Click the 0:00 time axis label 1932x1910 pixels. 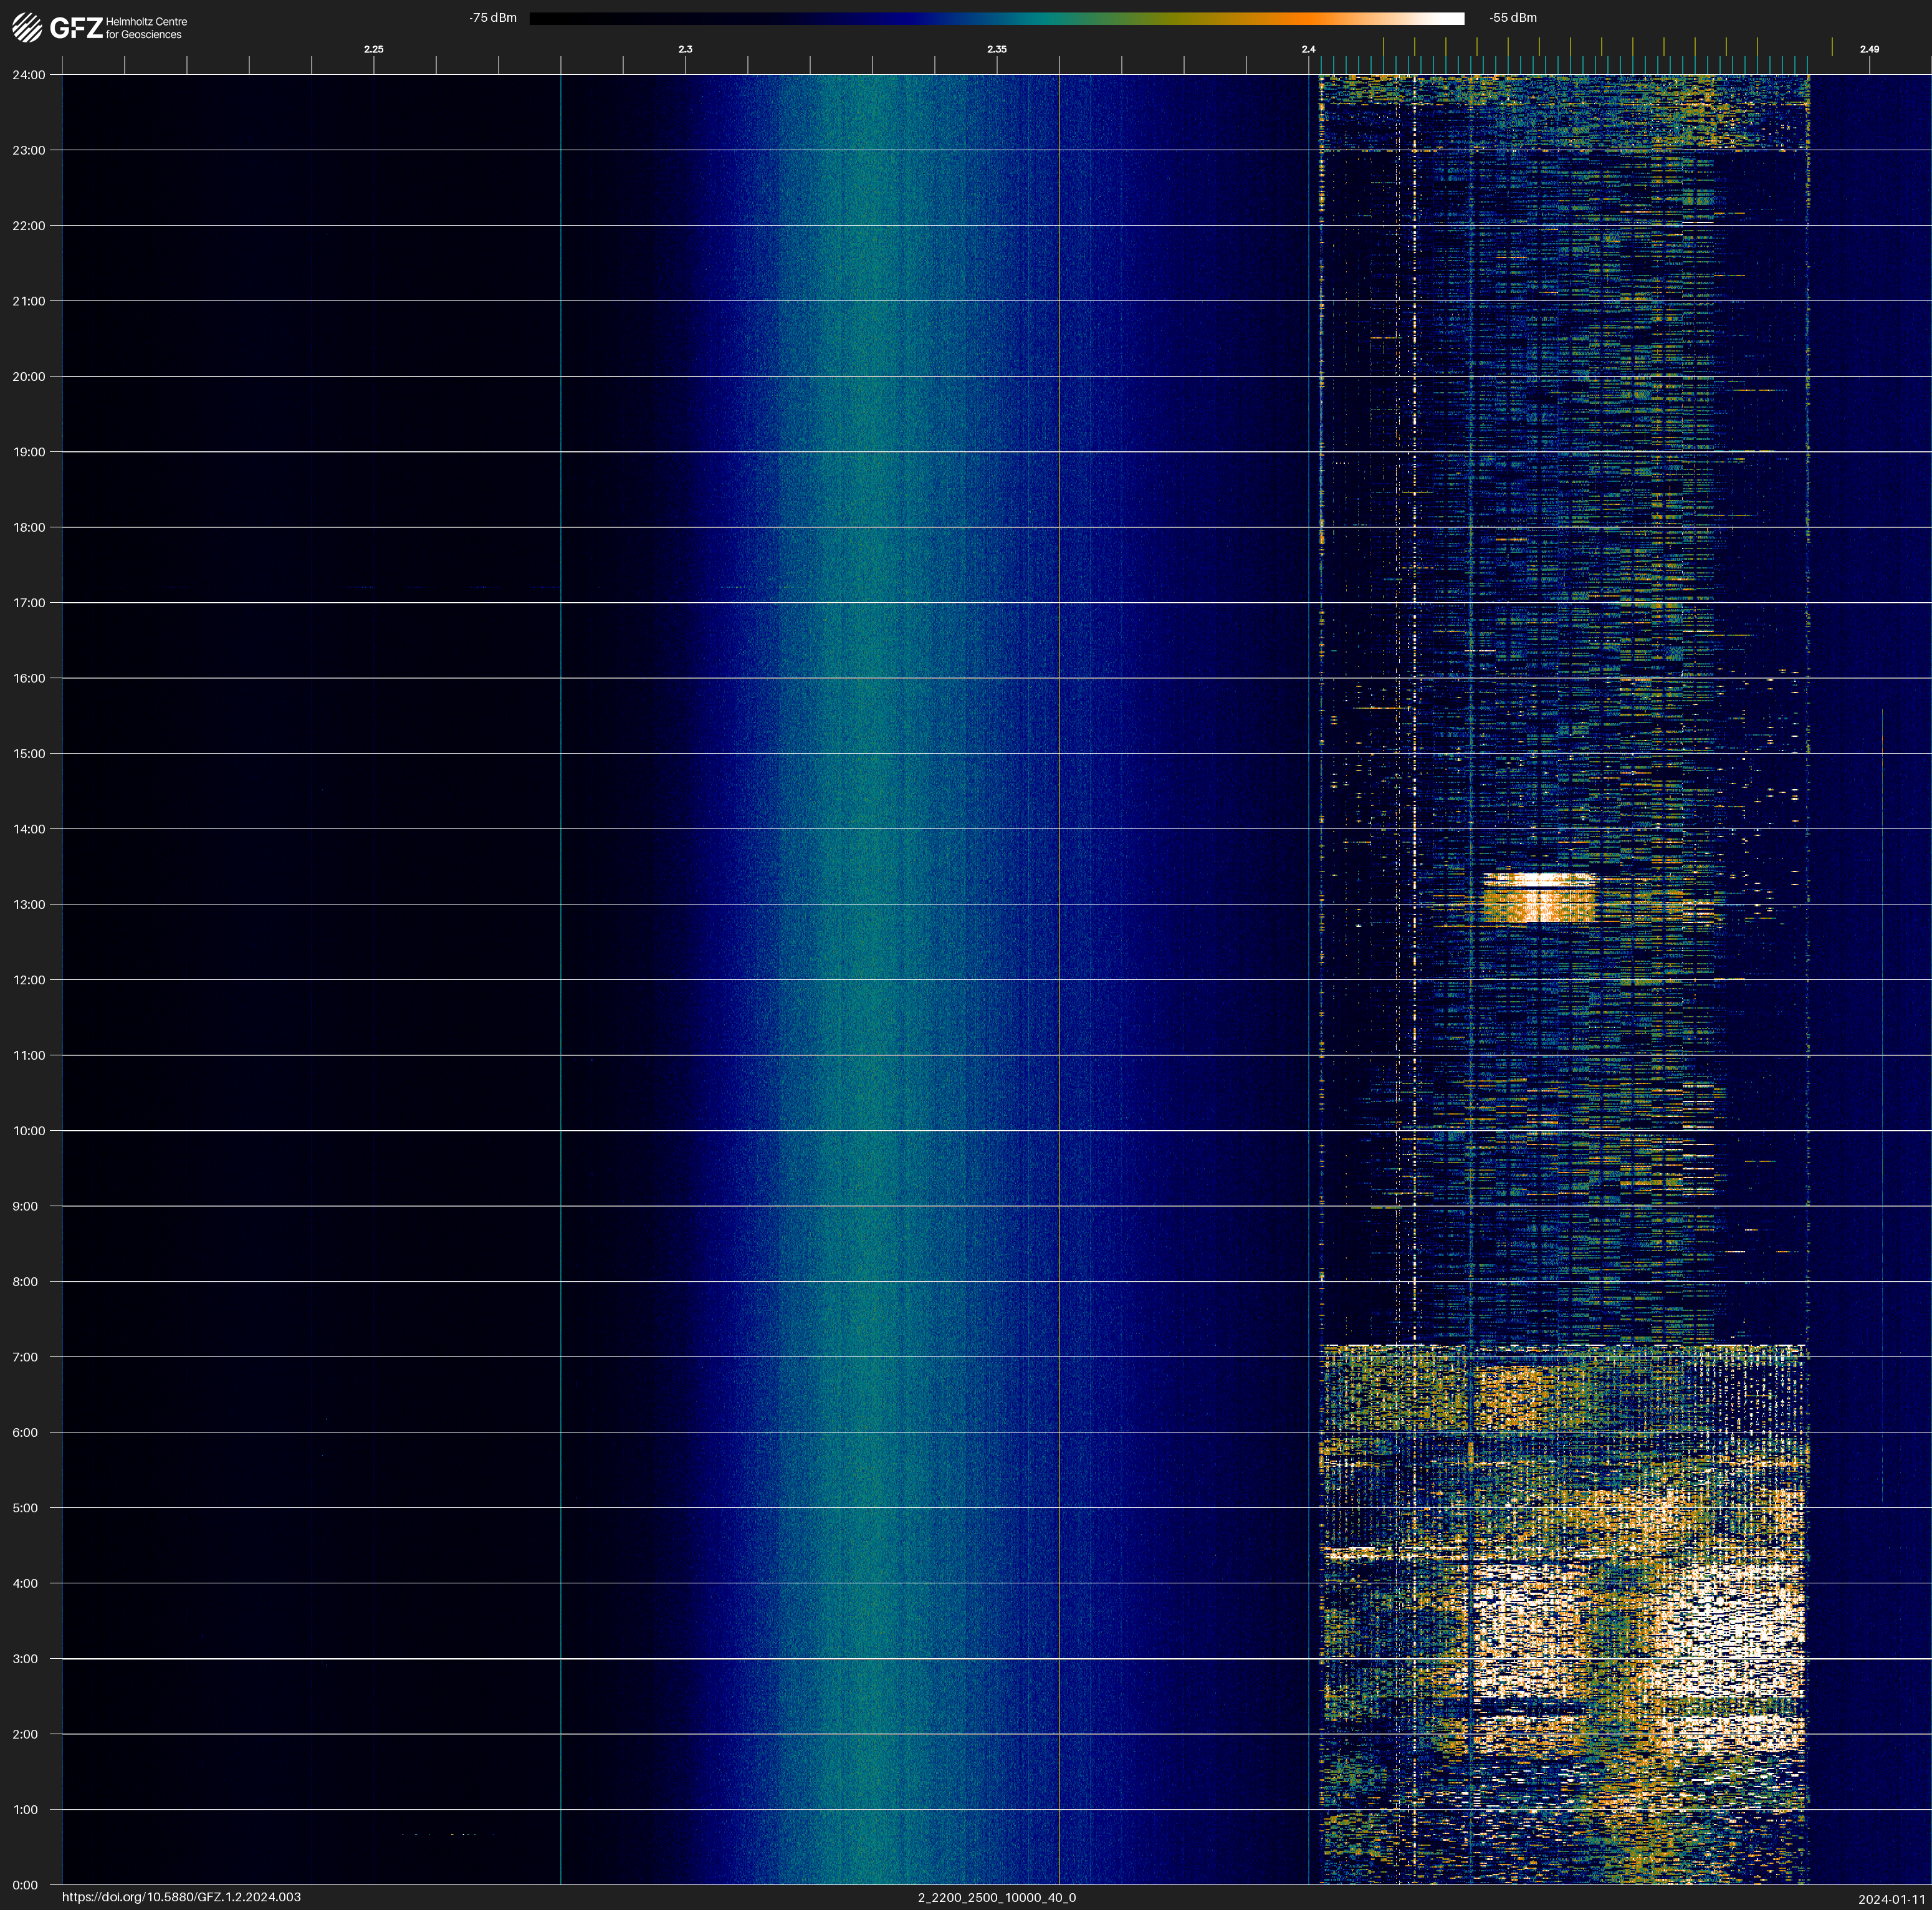(26, 1885)
